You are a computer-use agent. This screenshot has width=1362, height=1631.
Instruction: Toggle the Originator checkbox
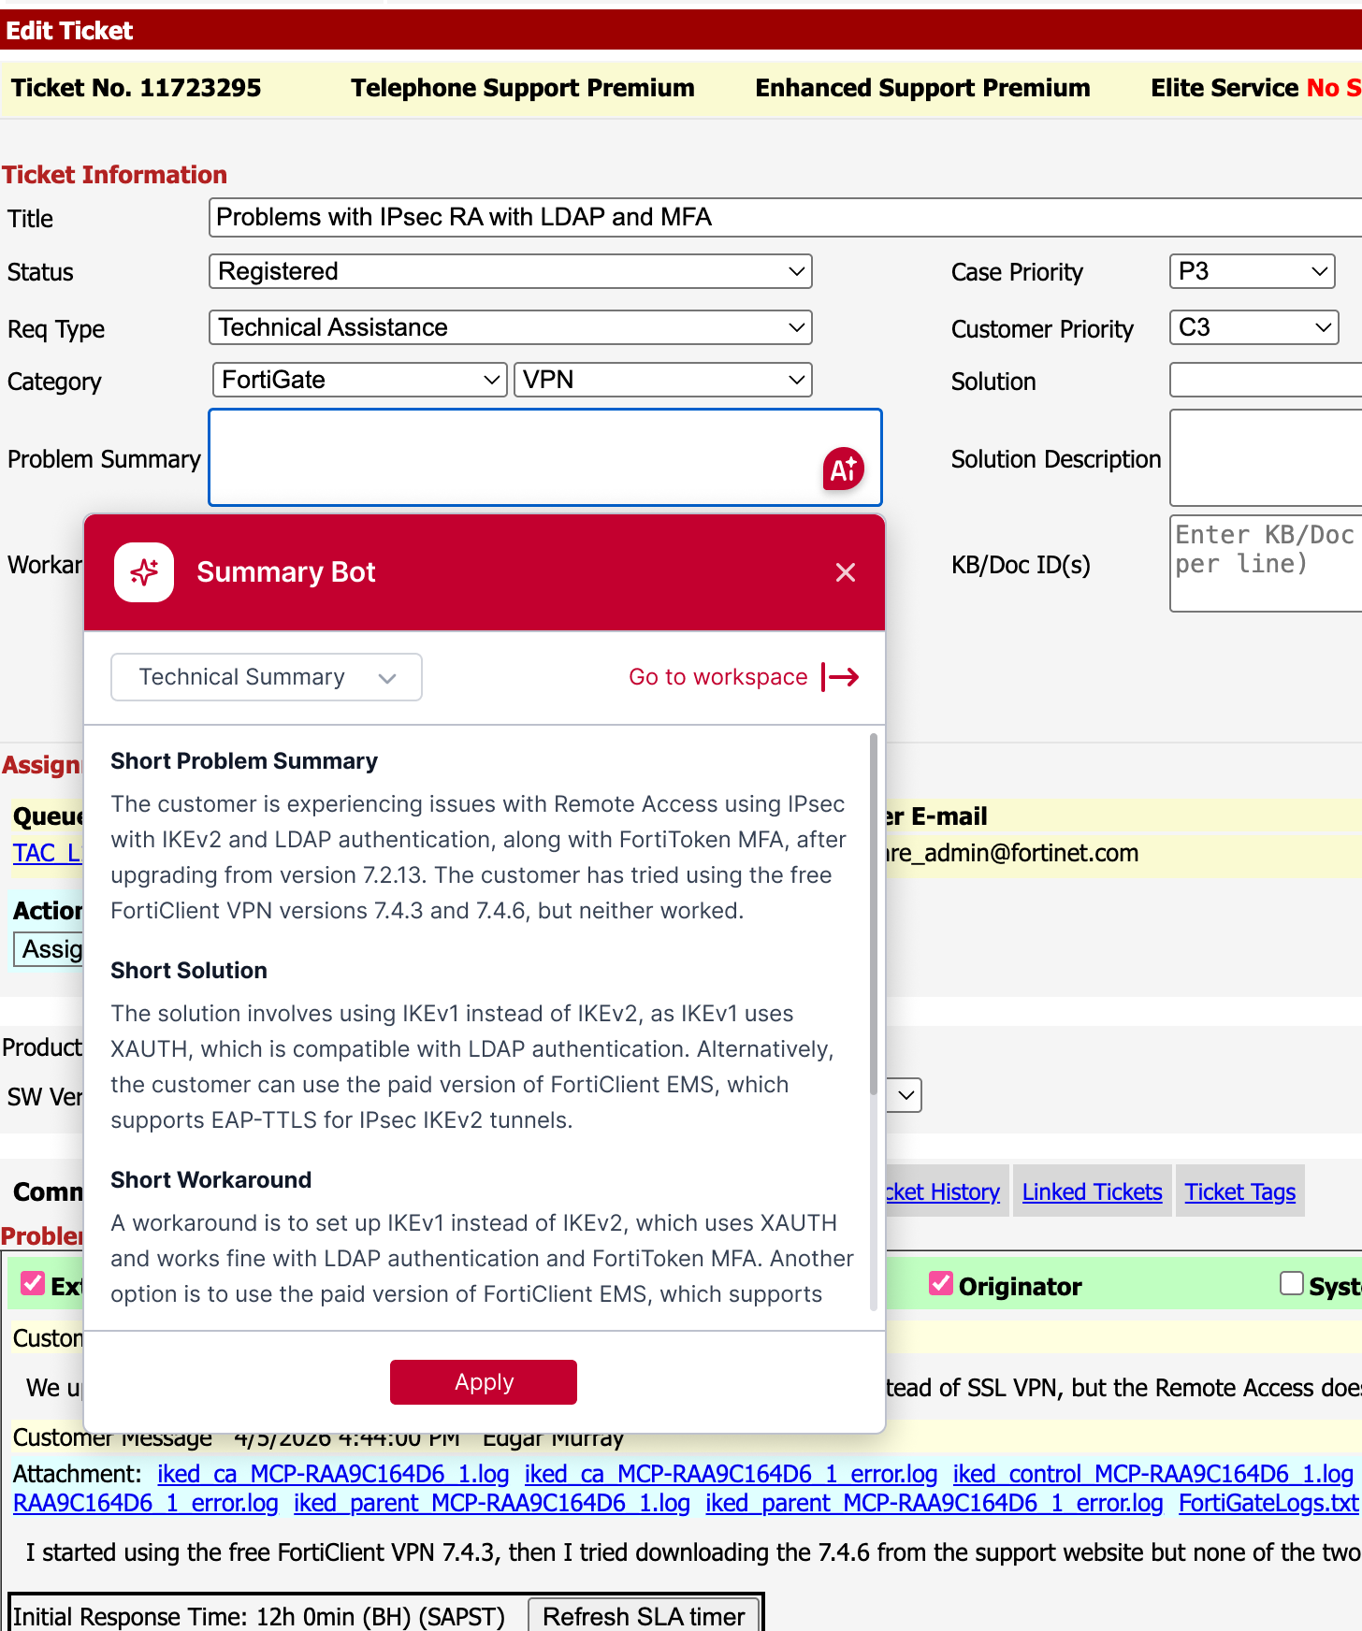coord(941,1283)
